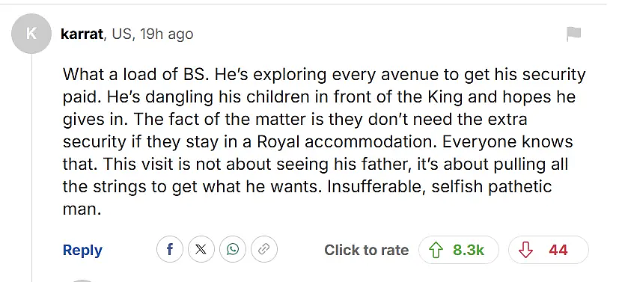Collapse the thread using the vertical line
The width and height of the screenshot is (619, 282).
[x=31, y=168]
